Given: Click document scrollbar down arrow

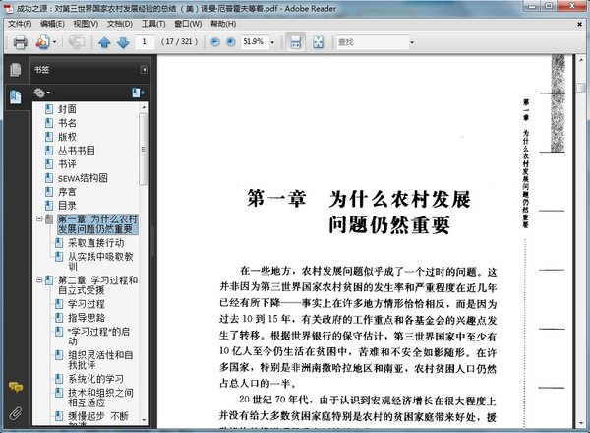Looking at the screenshot, I should (x=581, y=423).
